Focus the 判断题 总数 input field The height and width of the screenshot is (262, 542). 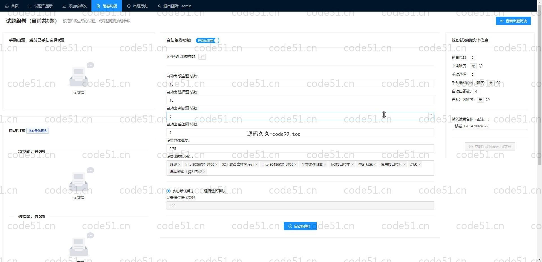[300, 116]
